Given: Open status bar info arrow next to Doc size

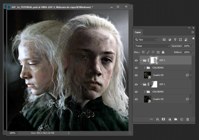Looking at the screenshot, I should (69, 133).
